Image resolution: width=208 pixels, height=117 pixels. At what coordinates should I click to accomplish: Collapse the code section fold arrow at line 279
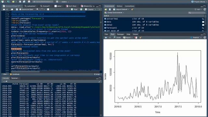coord(10,16)
